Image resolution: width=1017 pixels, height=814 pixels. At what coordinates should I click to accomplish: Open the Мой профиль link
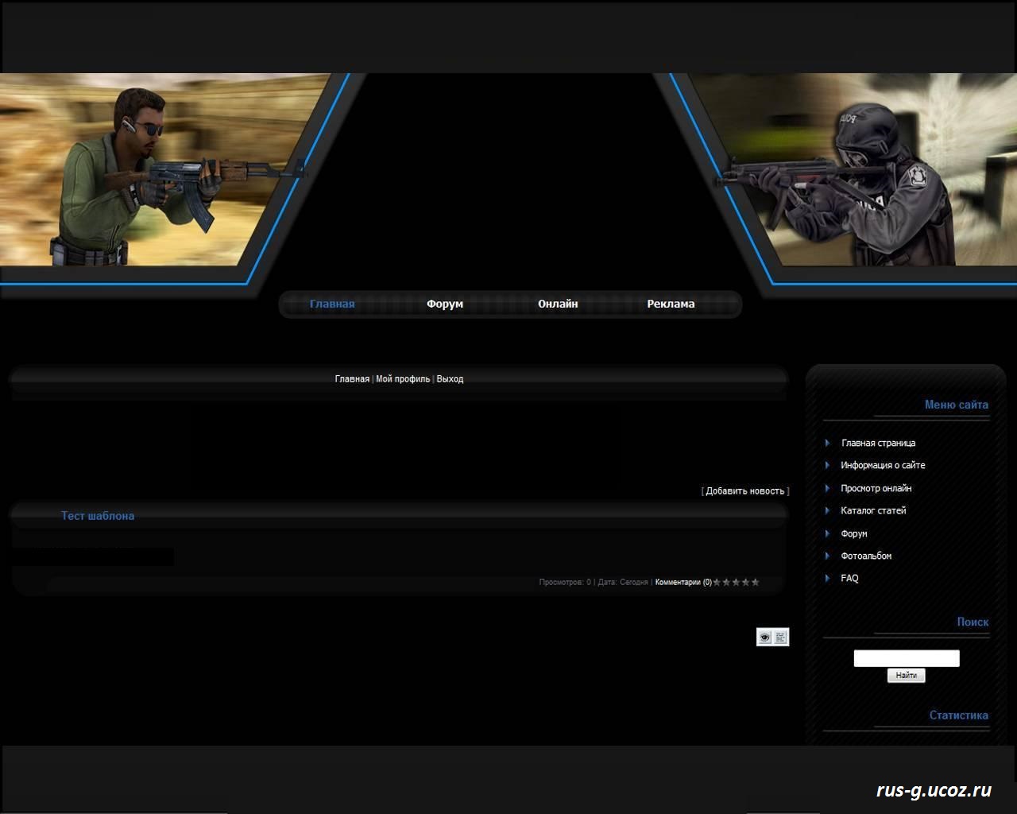[x=403, y=379]
